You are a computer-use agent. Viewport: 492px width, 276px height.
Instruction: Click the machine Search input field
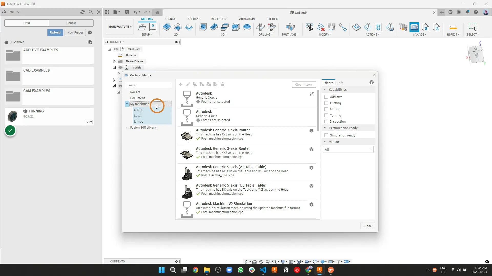pos(148,85)
